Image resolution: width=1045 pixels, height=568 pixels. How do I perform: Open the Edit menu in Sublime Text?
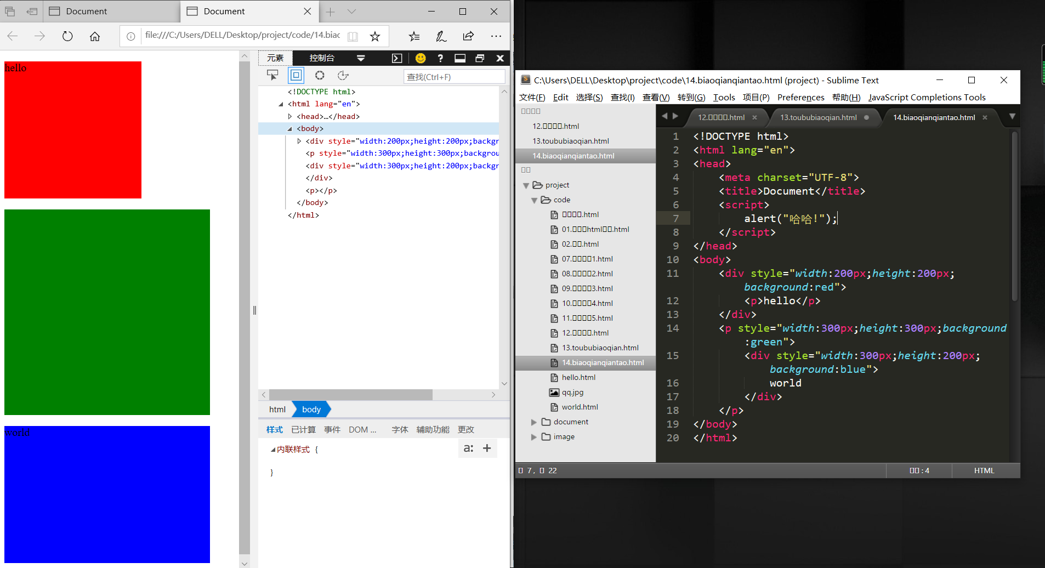561,98
